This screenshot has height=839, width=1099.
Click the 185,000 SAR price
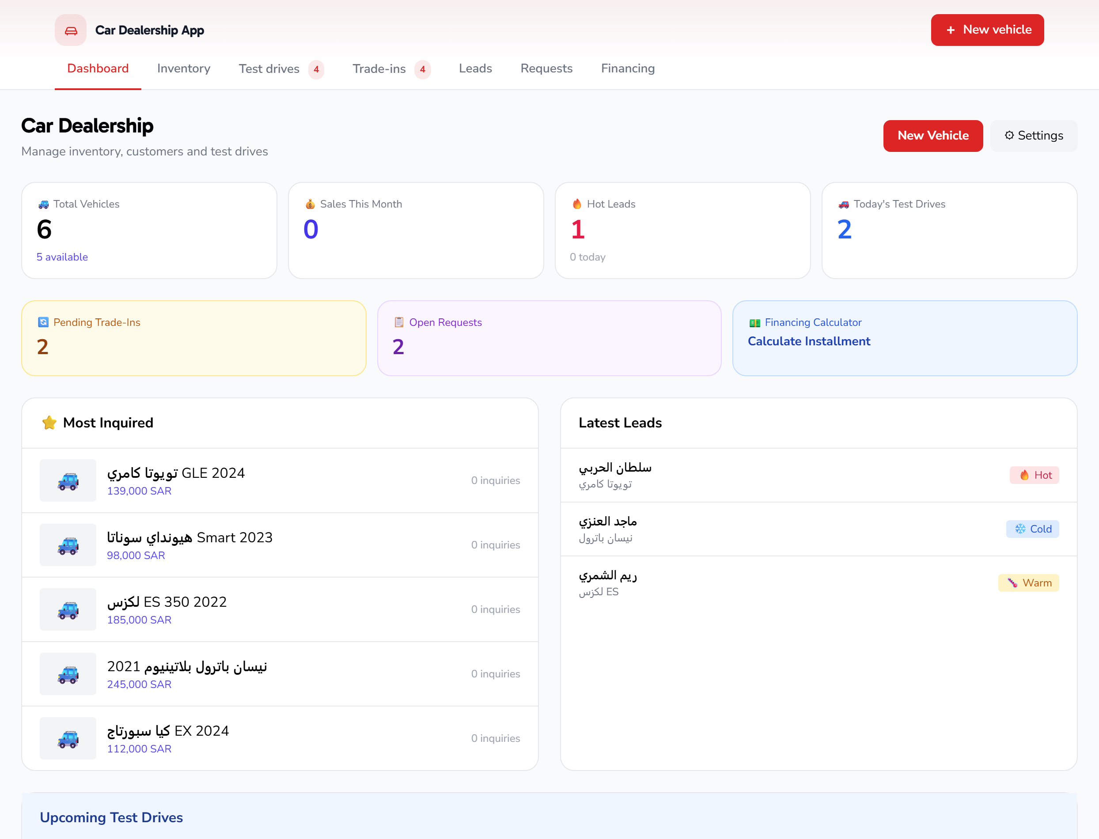point(139,620)
